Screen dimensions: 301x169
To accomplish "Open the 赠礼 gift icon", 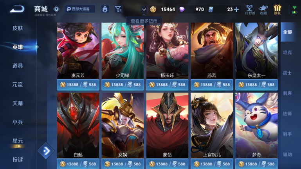I will pyautogui.click(x=277, y=10).
